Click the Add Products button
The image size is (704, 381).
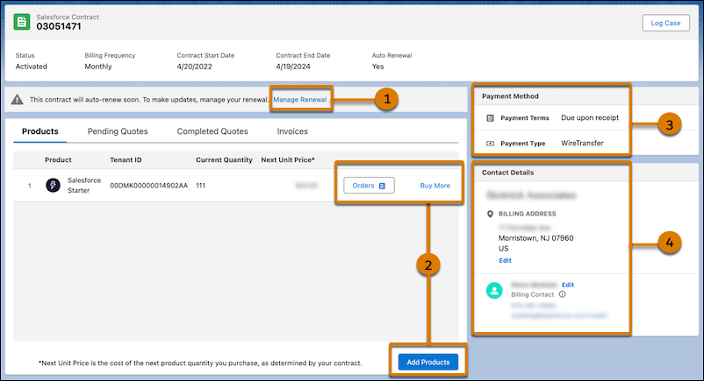click(x=428, y=363)
